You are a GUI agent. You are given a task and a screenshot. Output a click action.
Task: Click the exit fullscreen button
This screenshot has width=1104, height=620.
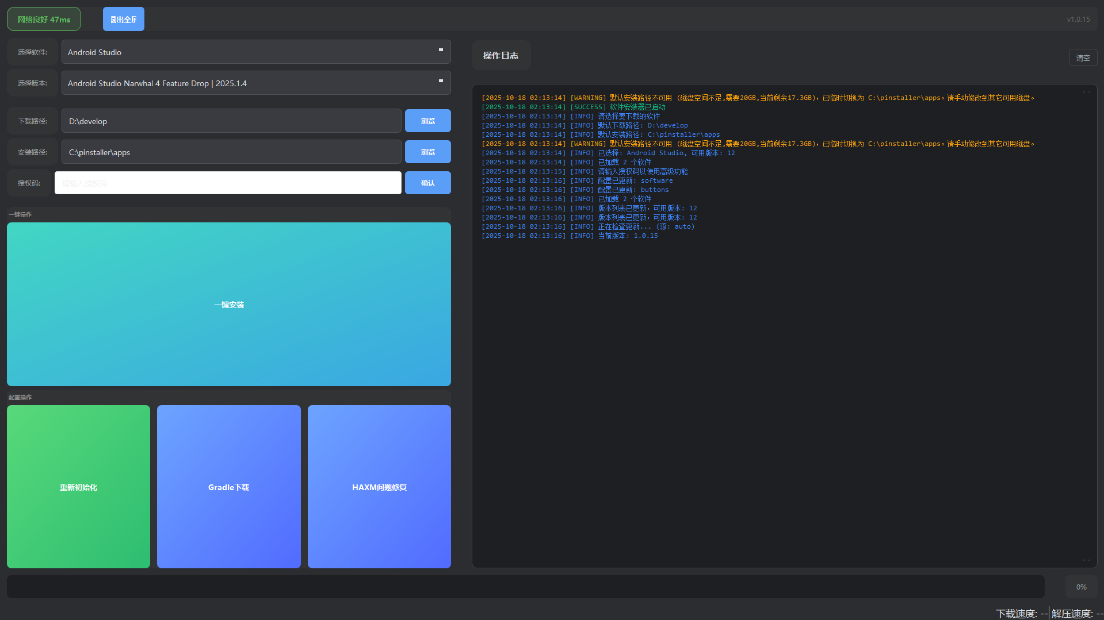(x=123, y=20)
